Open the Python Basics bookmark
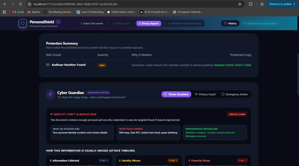This screenshot has width=299, height=166. click(121, 12)
